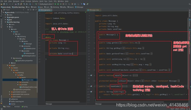Expand folded getId method in editor gutter

(94, 43)
